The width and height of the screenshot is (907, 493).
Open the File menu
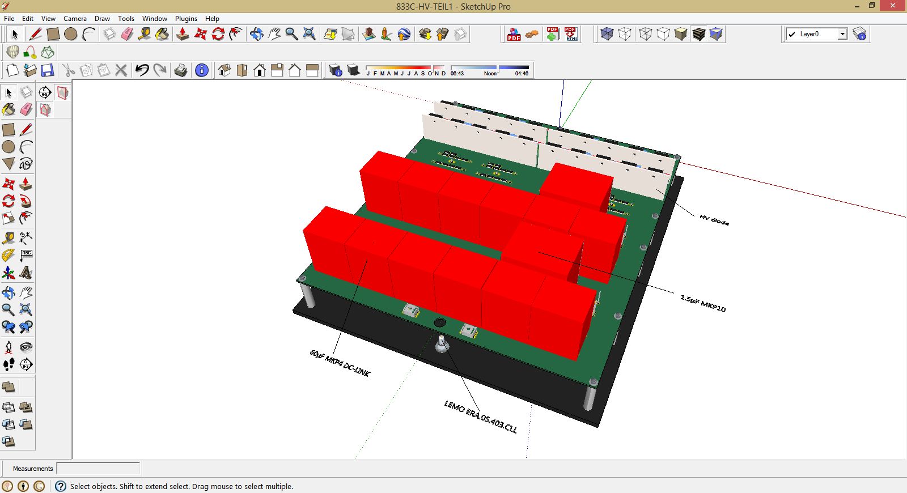click(x=9, y=19)
